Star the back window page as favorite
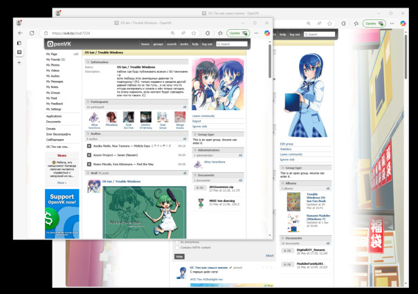 click(x=329, y=24)
